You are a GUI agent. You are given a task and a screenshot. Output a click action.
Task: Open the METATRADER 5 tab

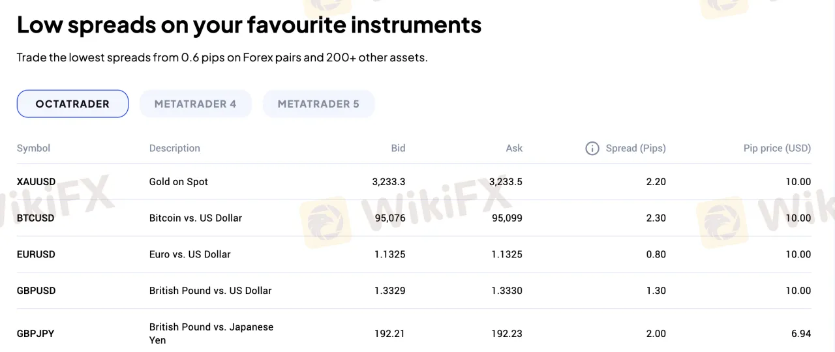(318, 104)
